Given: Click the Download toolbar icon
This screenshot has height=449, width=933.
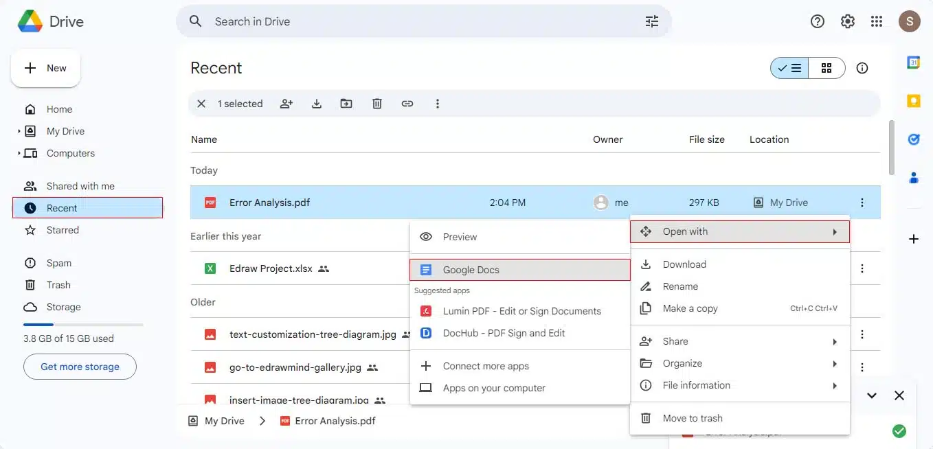Looking at the screenshot, I should 317,104.
